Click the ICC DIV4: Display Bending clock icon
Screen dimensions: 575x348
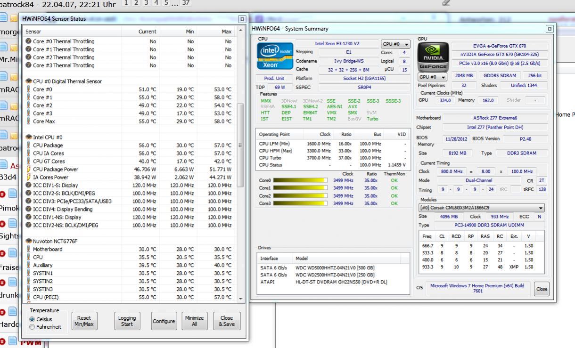tap(28, 210)
